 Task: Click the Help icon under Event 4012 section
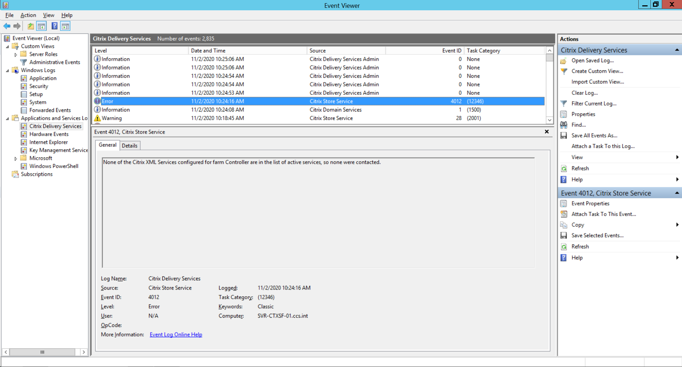564,258
